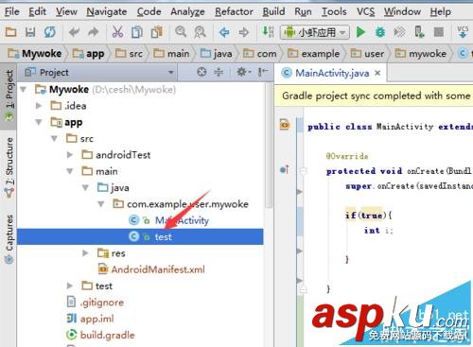Open the Build menu
Image resolution: width=473 pixels, height=347 pixels.
point(273,12)
